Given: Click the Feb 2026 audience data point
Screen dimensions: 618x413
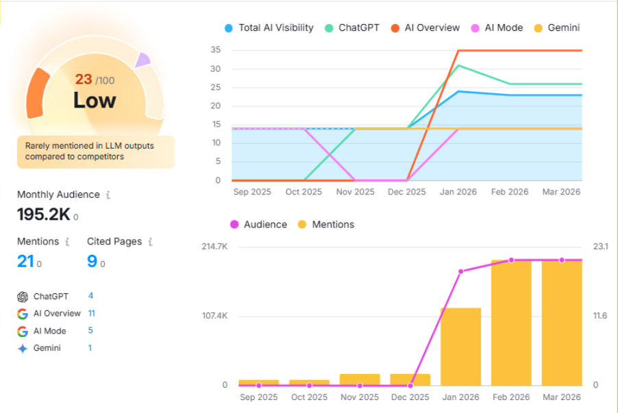Looking at the screenshot, I should [511, 260].
